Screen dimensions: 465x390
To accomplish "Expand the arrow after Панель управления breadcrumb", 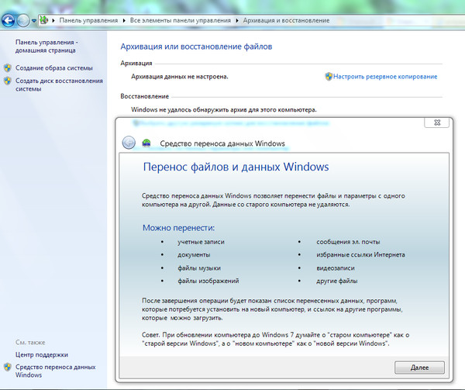I will 124,20.
